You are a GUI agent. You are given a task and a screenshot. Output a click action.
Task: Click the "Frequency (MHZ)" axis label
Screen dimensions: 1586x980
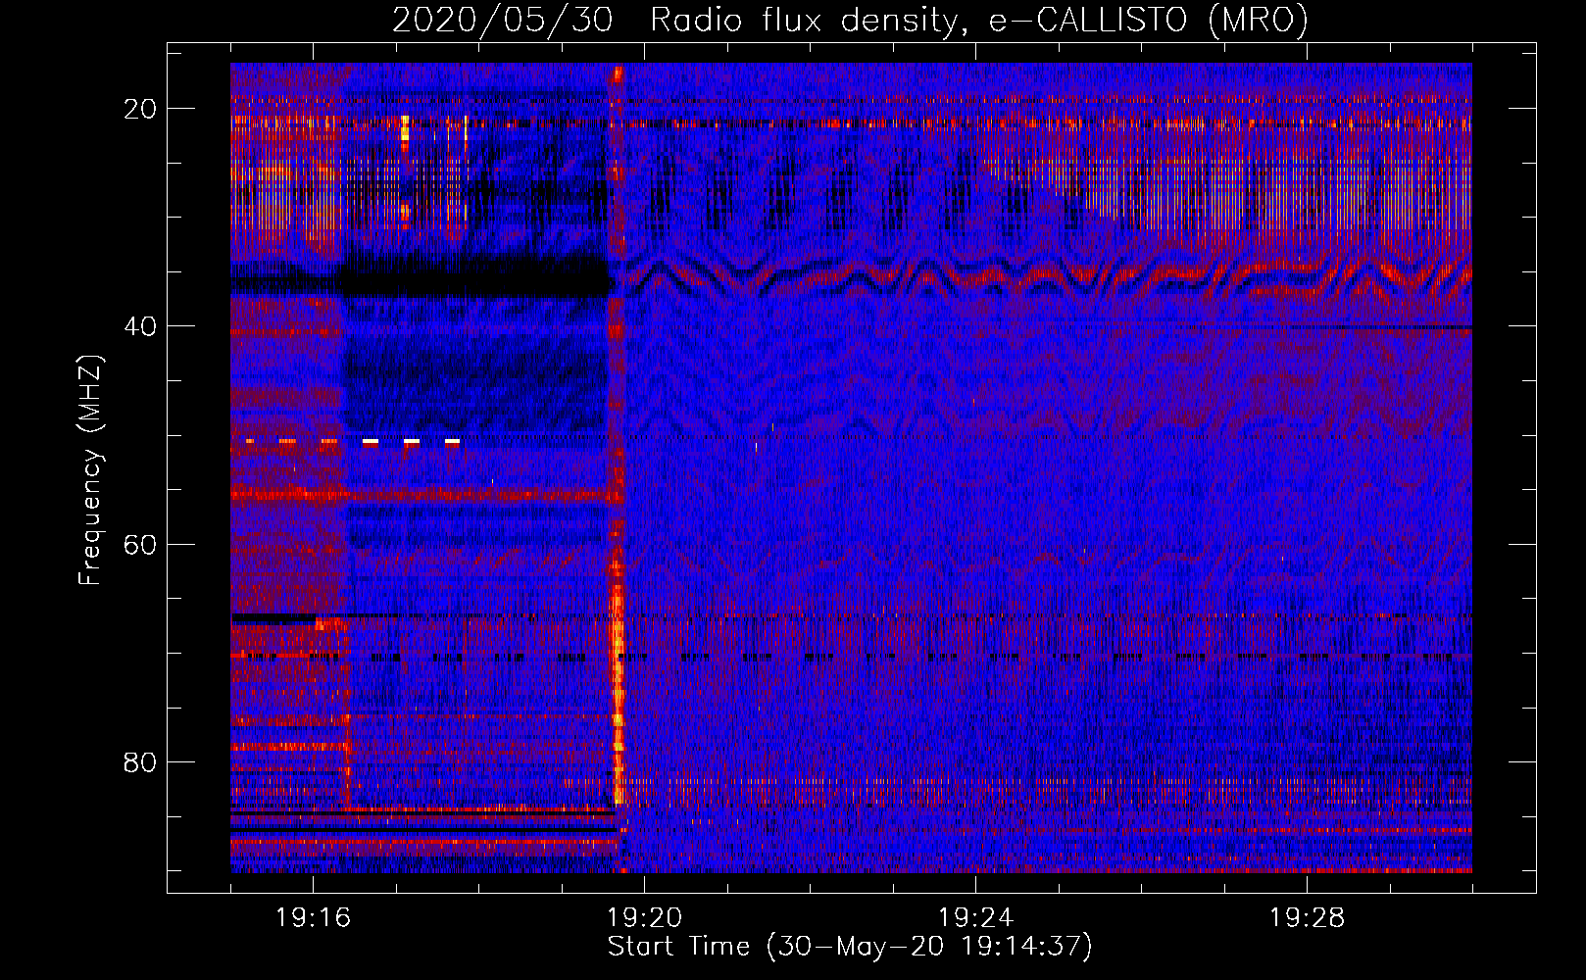click(89, 470)
